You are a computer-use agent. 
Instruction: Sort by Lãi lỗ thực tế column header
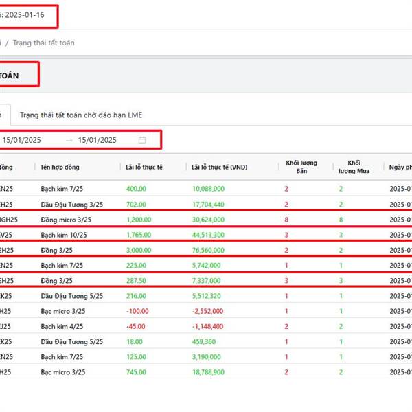(144, 167)
